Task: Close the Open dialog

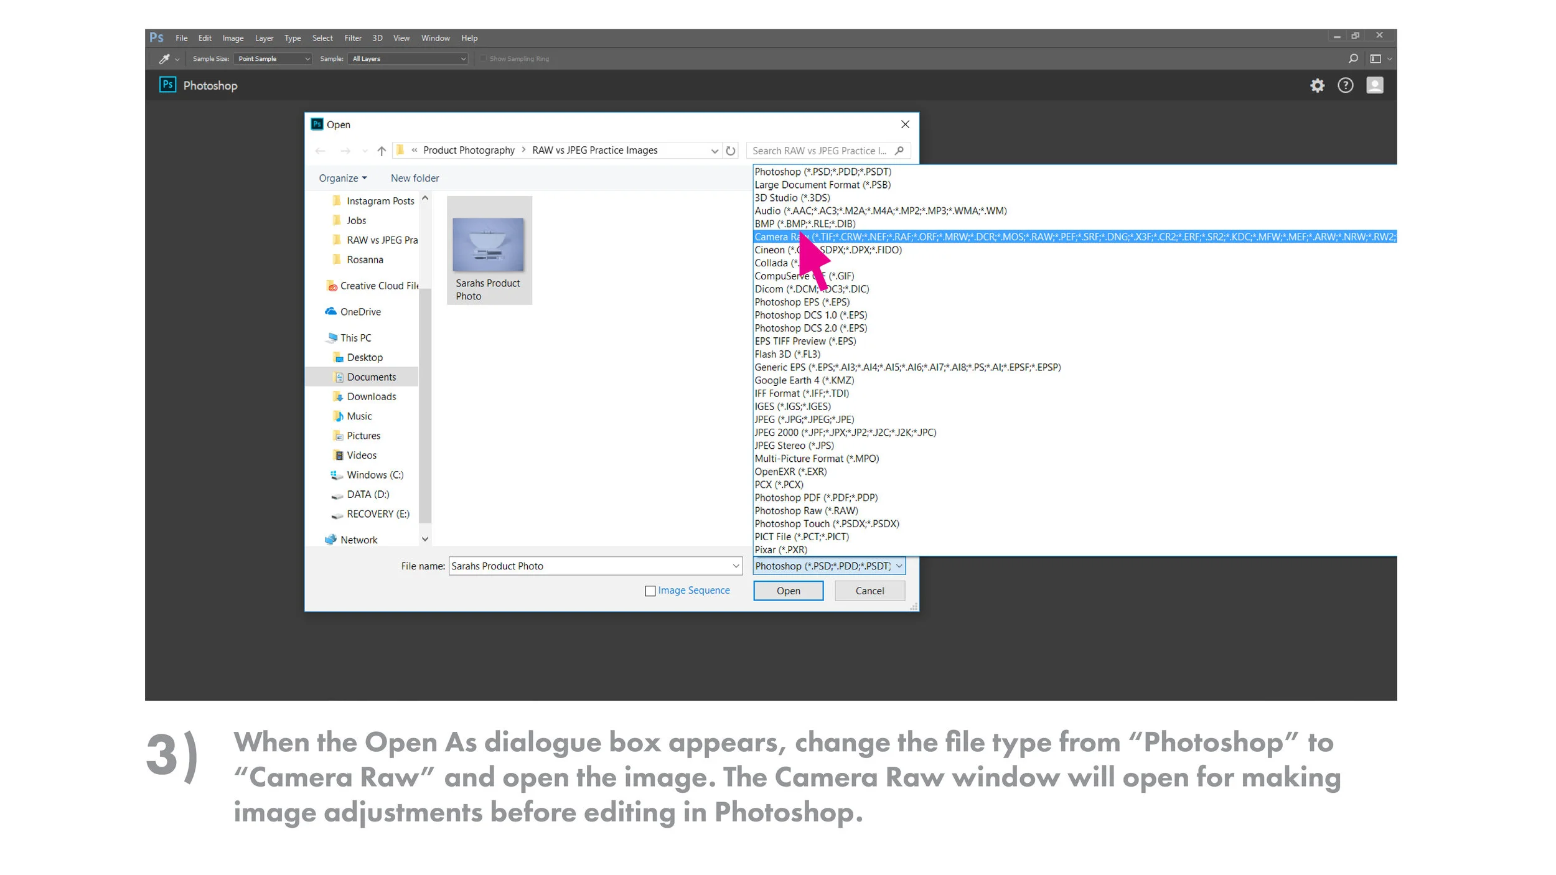Action: (905, 124)
